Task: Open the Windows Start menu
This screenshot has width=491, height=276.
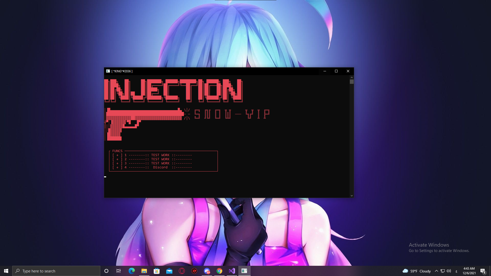Action: [6, 271]
